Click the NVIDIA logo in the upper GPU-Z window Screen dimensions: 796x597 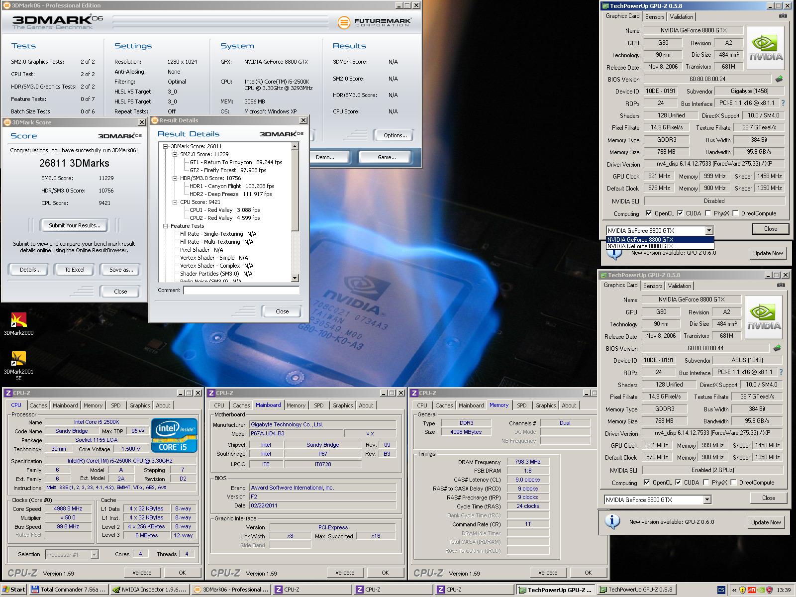click(766, 48)
